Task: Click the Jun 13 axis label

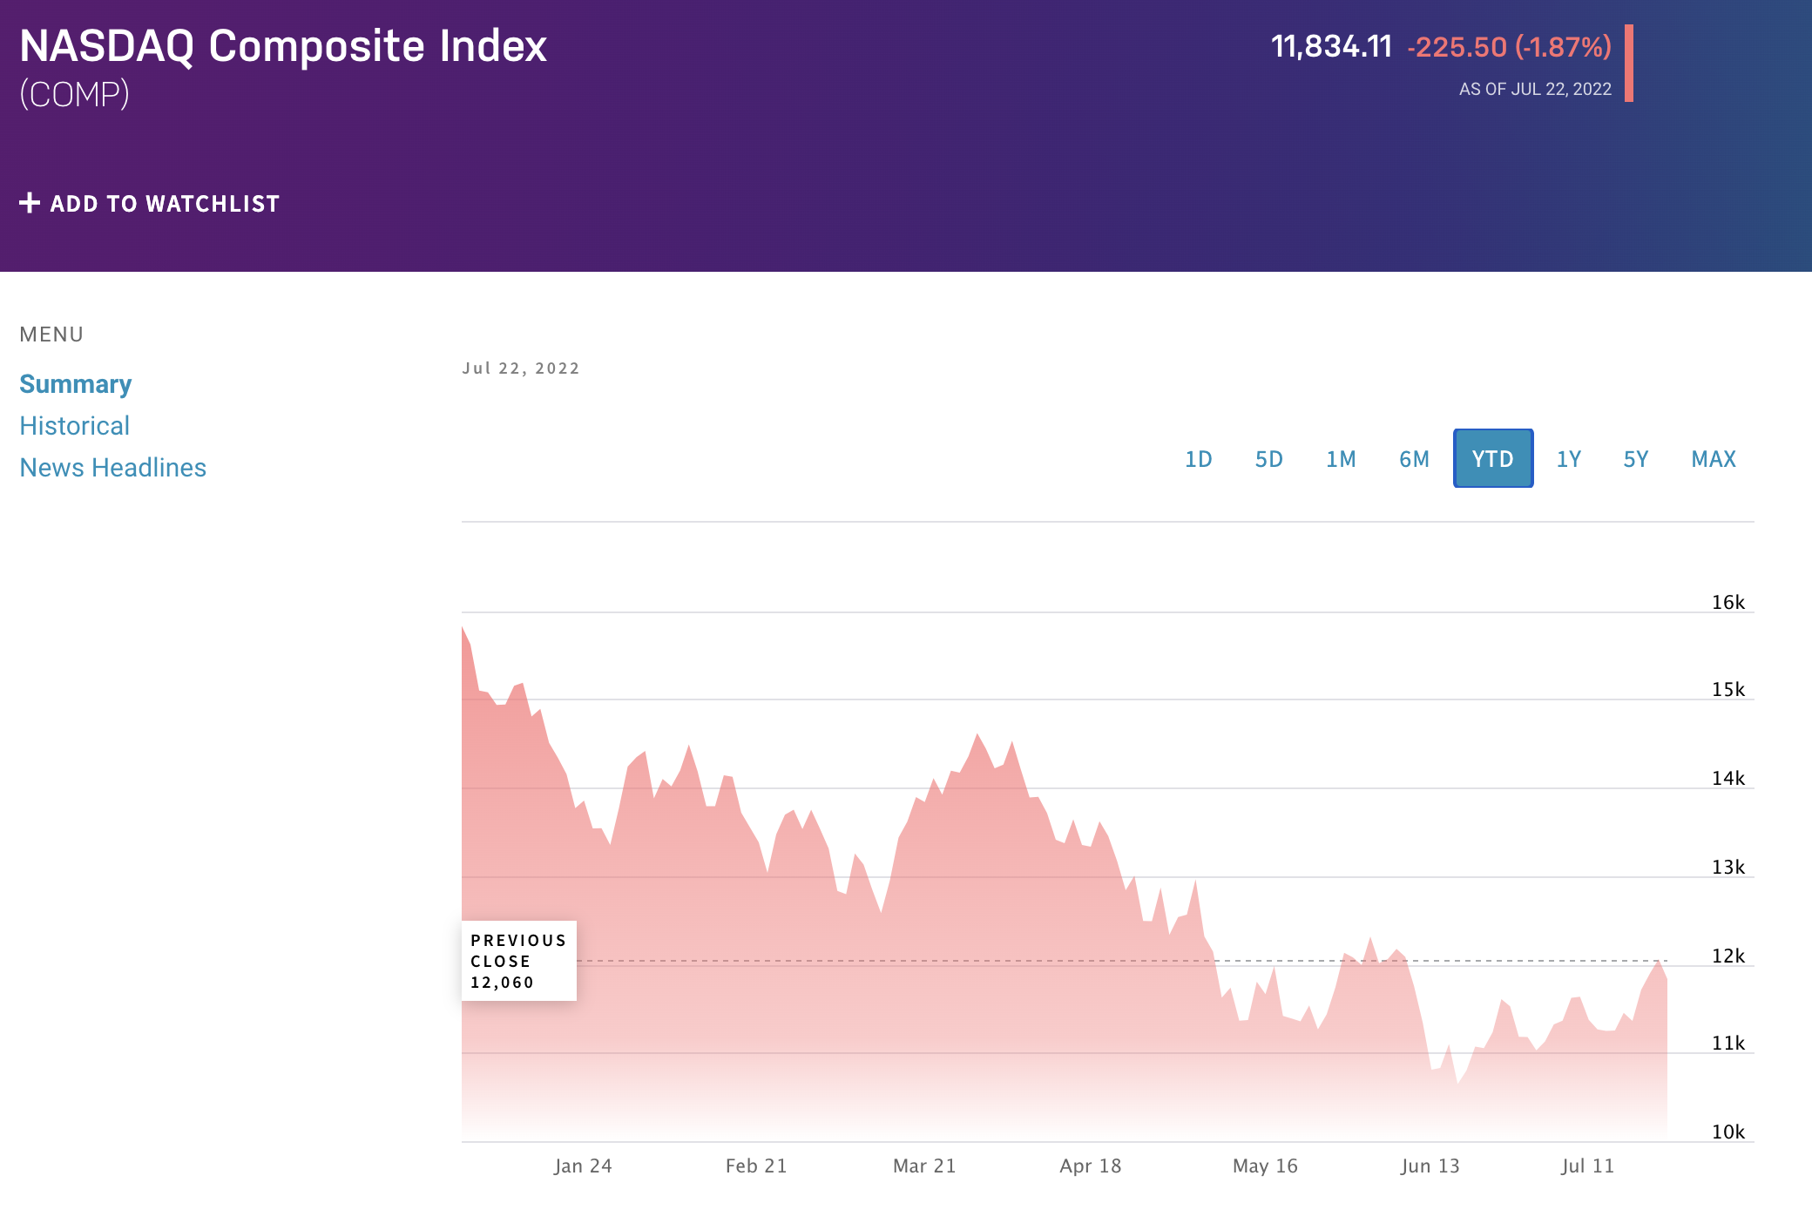Action: point(1430,1166)
